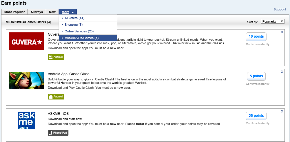Visit the Support link
Screen dimensions: 290x142
pos(280,9)
